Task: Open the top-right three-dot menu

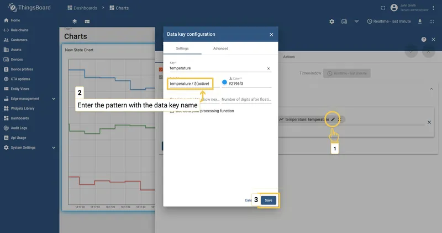Action: [433, 8]
